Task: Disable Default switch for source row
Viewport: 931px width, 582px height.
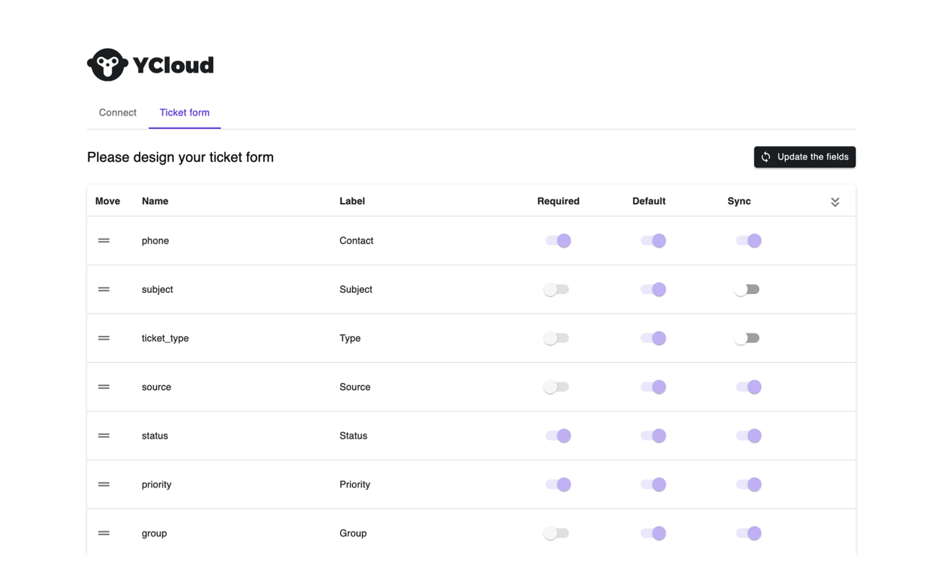Action: tap(653, 387)
